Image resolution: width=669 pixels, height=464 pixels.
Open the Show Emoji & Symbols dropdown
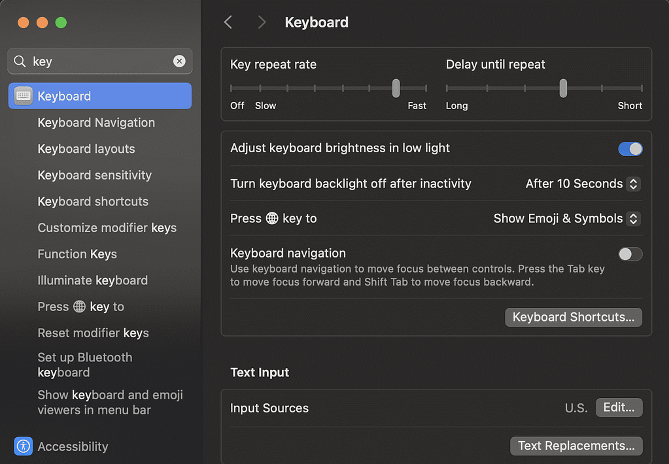coord(566,218)
